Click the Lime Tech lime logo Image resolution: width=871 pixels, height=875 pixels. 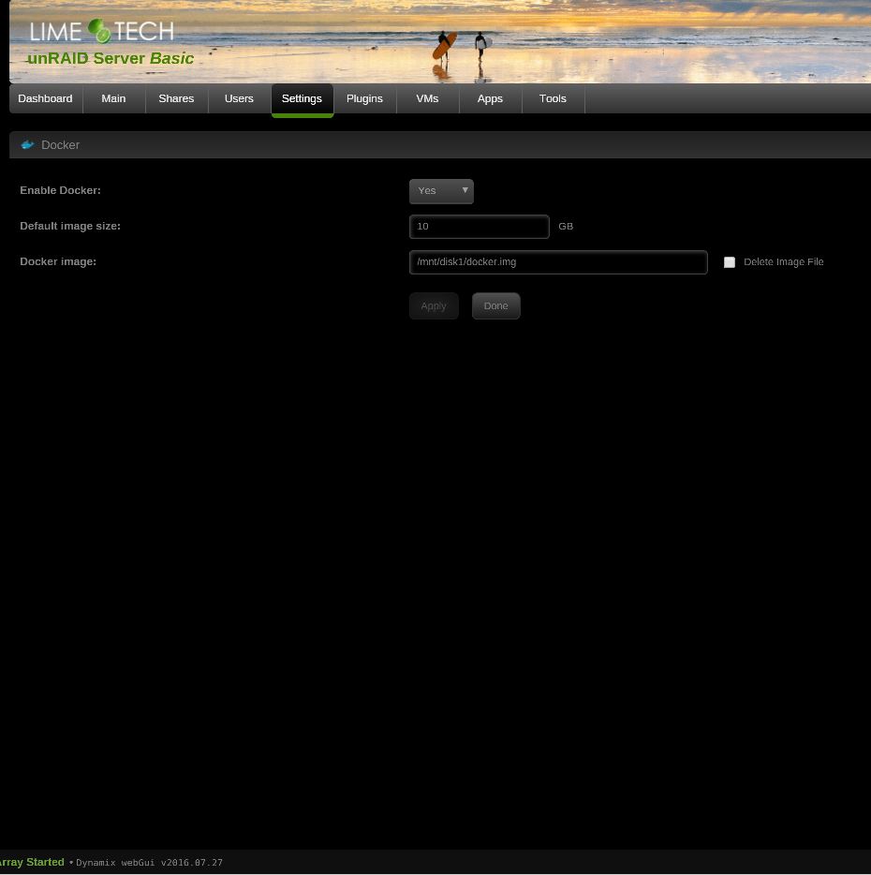tap(100, 31)
